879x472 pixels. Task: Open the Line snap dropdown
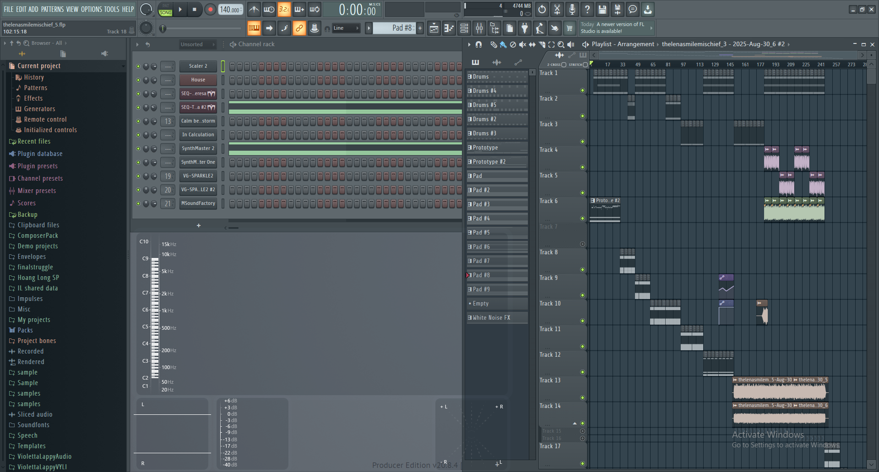pos(346,28)
